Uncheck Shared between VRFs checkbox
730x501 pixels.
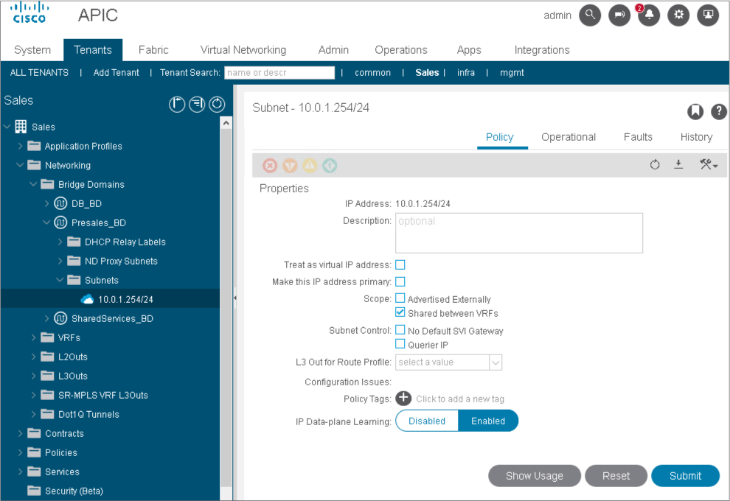coord(400,312)
